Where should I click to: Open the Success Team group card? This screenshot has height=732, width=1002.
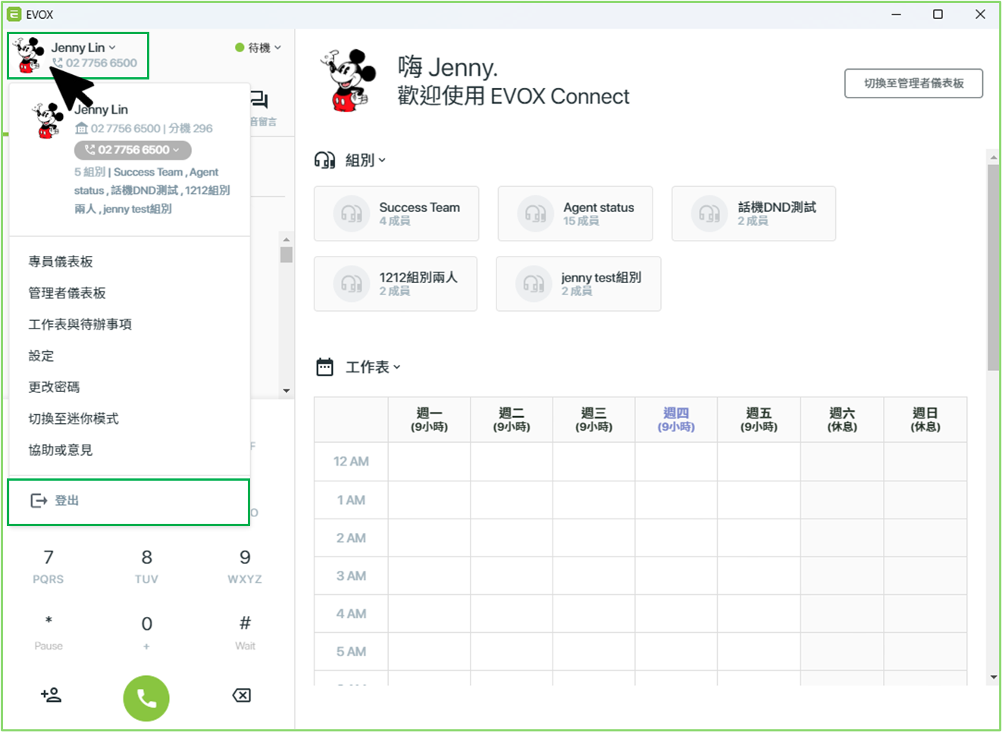[x=396, y=213]
